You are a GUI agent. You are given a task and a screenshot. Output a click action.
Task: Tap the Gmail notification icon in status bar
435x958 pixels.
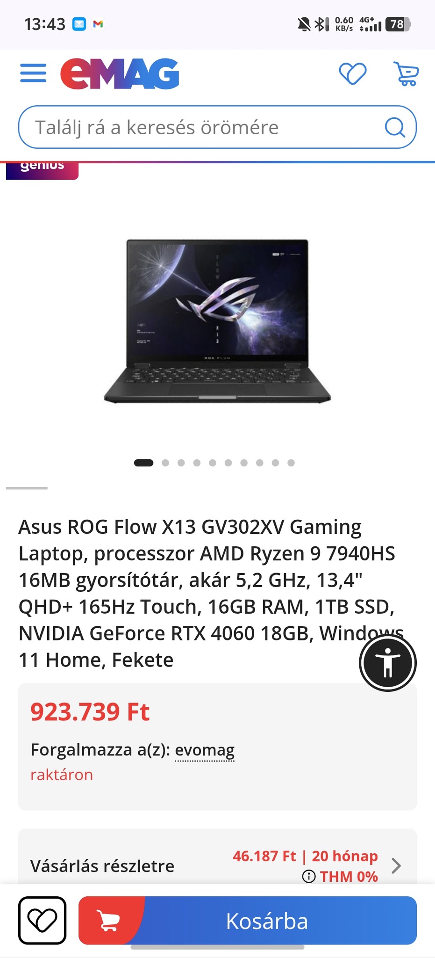pyautogui.click(x=98, y=24)
